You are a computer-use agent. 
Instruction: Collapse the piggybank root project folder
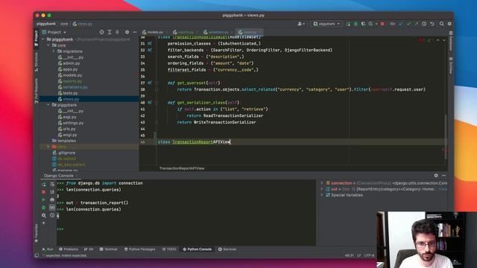(43, 39)
